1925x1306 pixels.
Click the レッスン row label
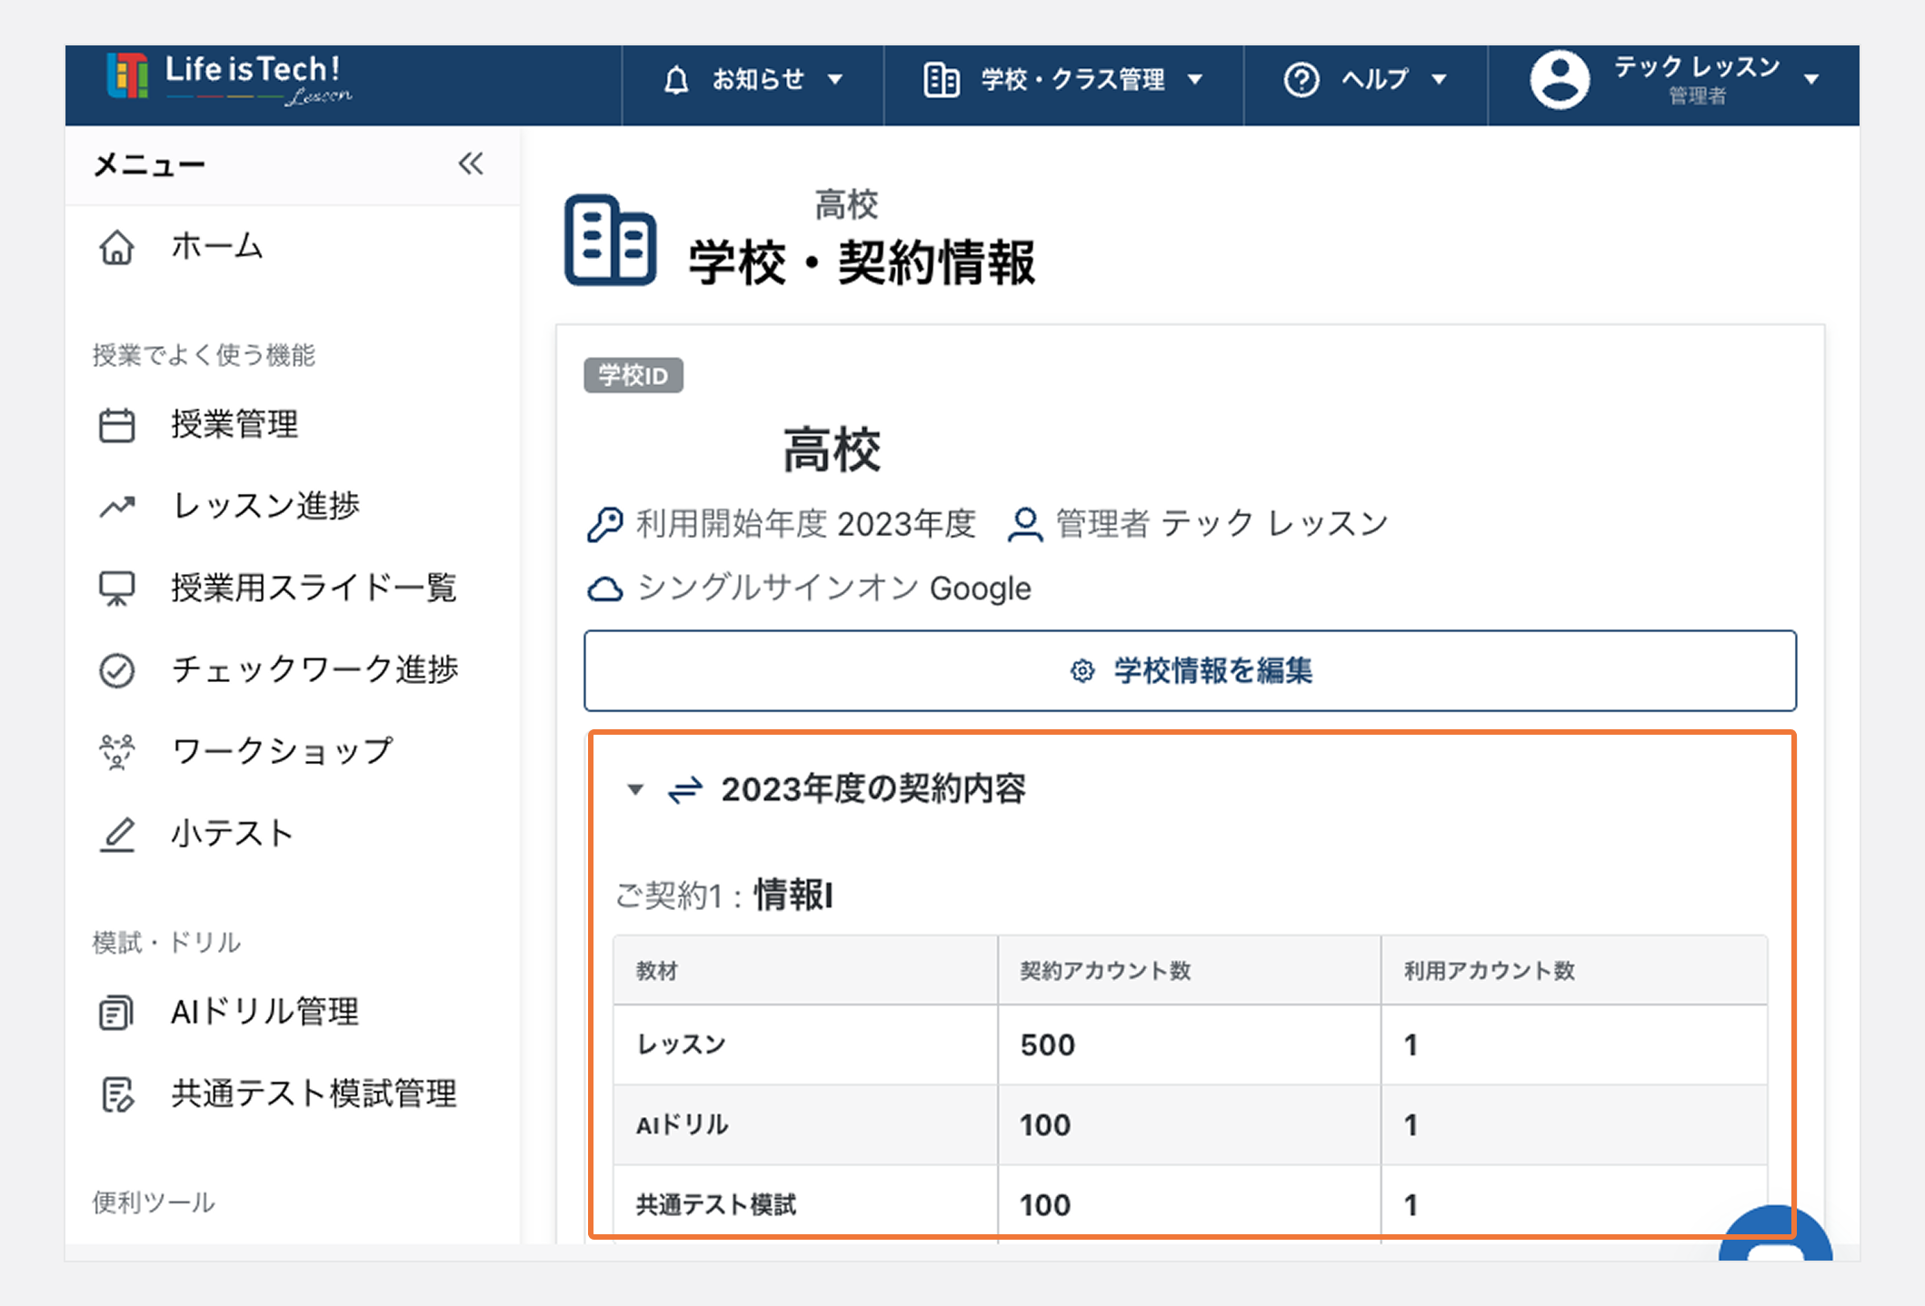point(682,1044)
